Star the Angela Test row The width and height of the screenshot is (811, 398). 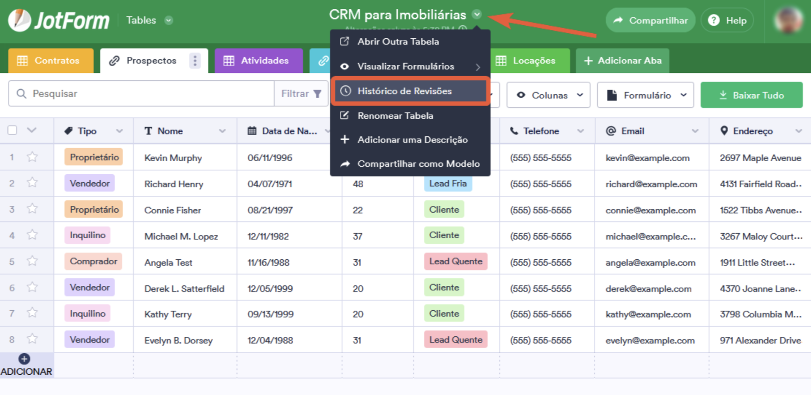32,261
